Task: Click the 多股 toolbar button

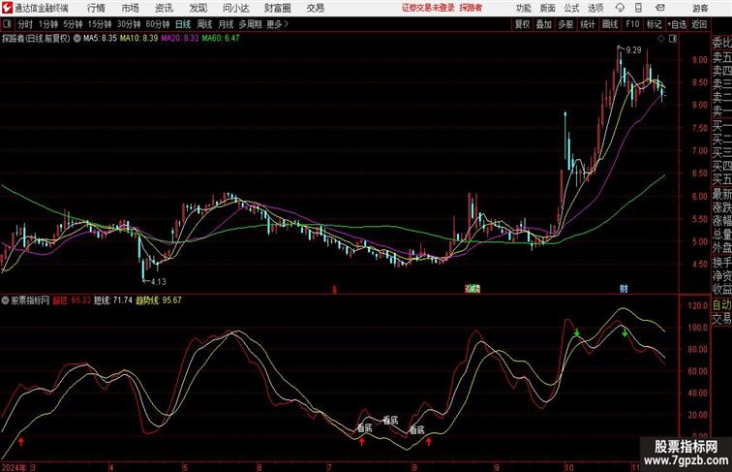Action: pyautogui.click(x=565, y=24)
